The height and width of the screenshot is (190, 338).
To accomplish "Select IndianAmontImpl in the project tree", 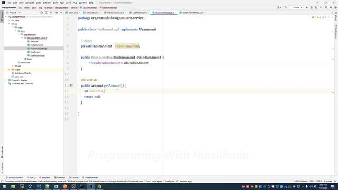I will (39, 49).
